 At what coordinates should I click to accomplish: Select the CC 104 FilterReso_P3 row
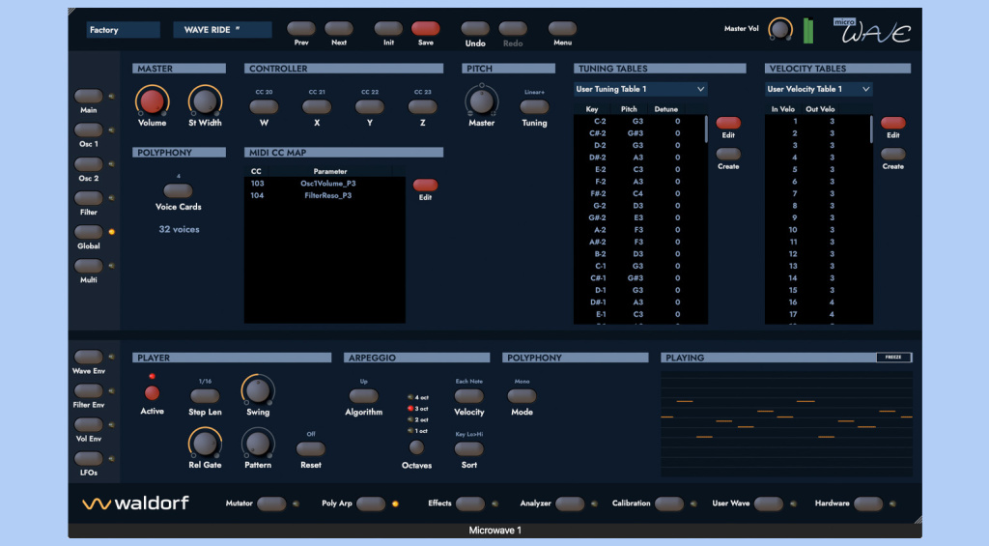(x=325, y=195)
